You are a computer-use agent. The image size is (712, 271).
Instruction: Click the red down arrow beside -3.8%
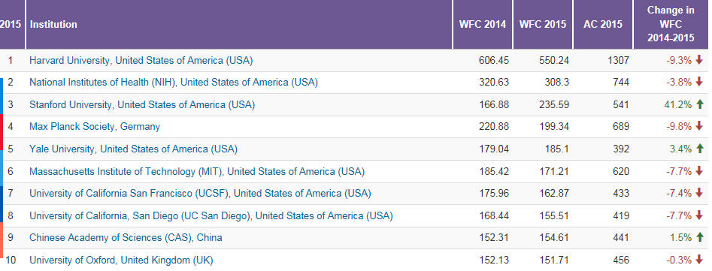pos(698,83)
